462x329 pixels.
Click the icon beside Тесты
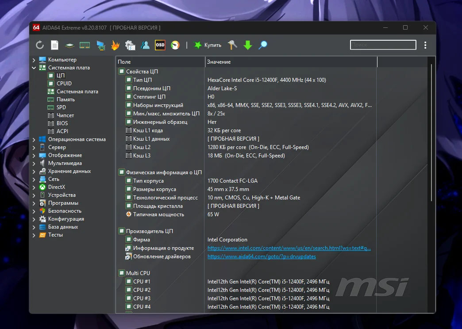point(42,235)
